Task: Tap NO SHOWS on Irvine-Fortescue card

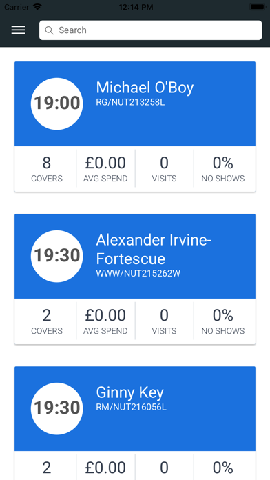Action: tap(223, 321)
